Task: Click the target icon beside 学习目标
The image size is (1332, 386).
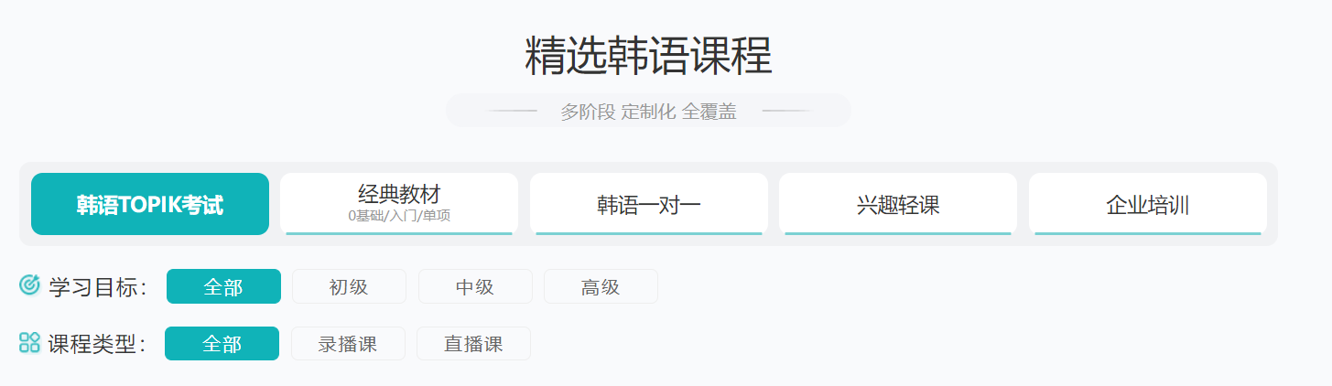Action: coord(29,285)
